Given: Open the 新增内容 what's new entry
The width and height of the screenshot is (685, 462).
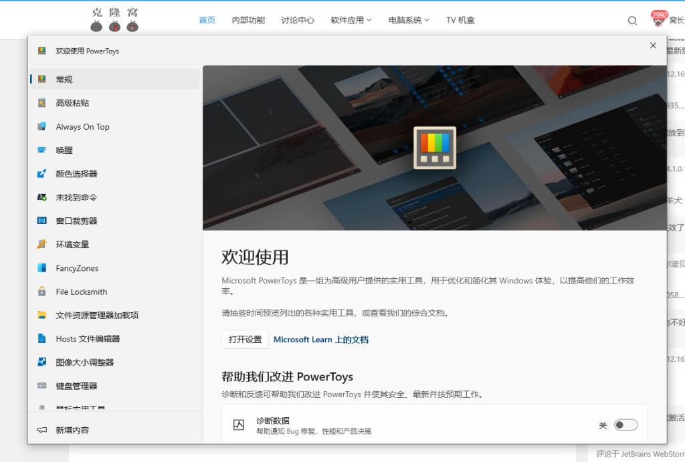Looking at the screenshot, I should coord(115,430).
